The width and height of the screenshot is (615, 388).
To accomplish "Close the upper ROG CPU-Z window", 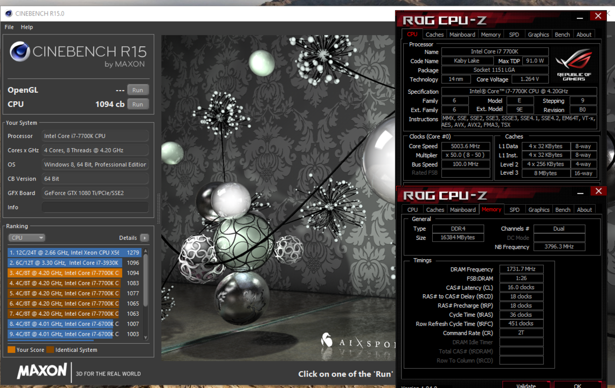I will [x=598, y=16].
